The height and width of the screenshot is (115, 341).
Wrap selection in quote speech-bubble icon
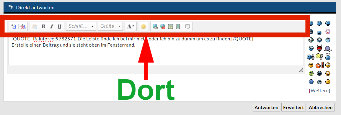click(187, 27)
